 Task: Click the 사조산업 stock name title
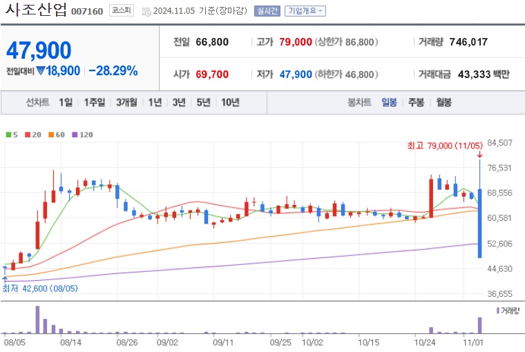(x=36, y=10)
